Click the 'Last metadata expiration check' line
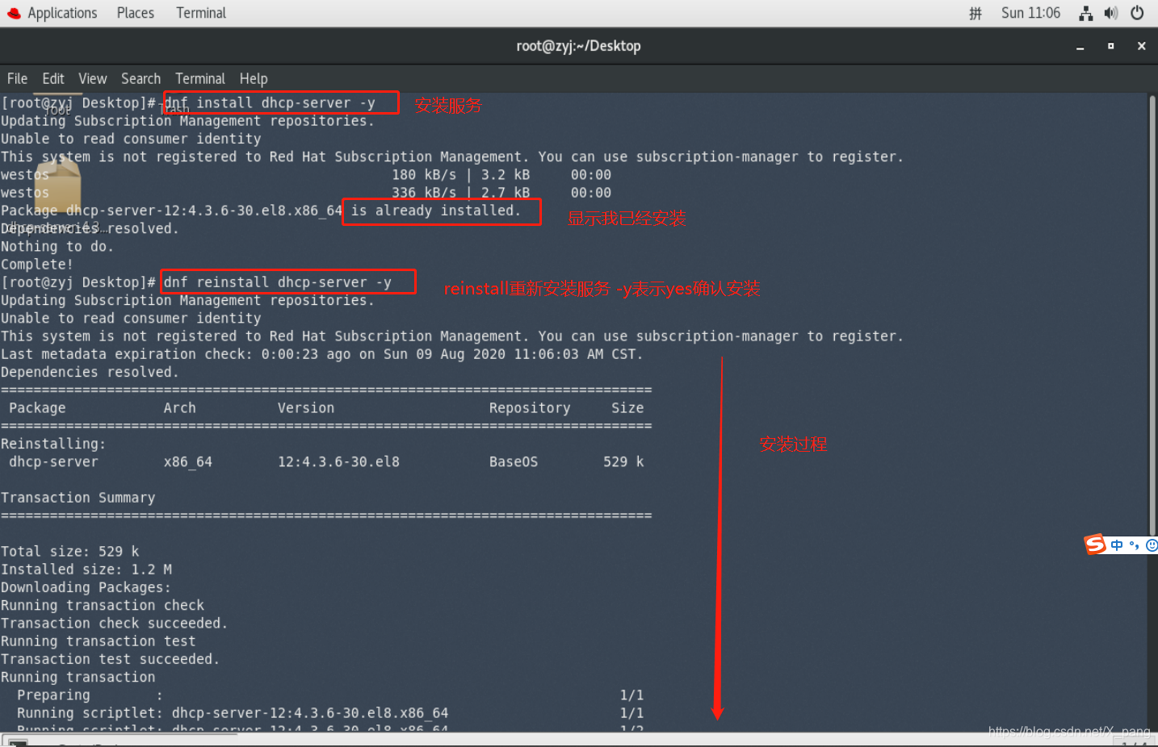The width and height of the screenshot is (1158, 747). pyautogui.click(x=321, y=353)
